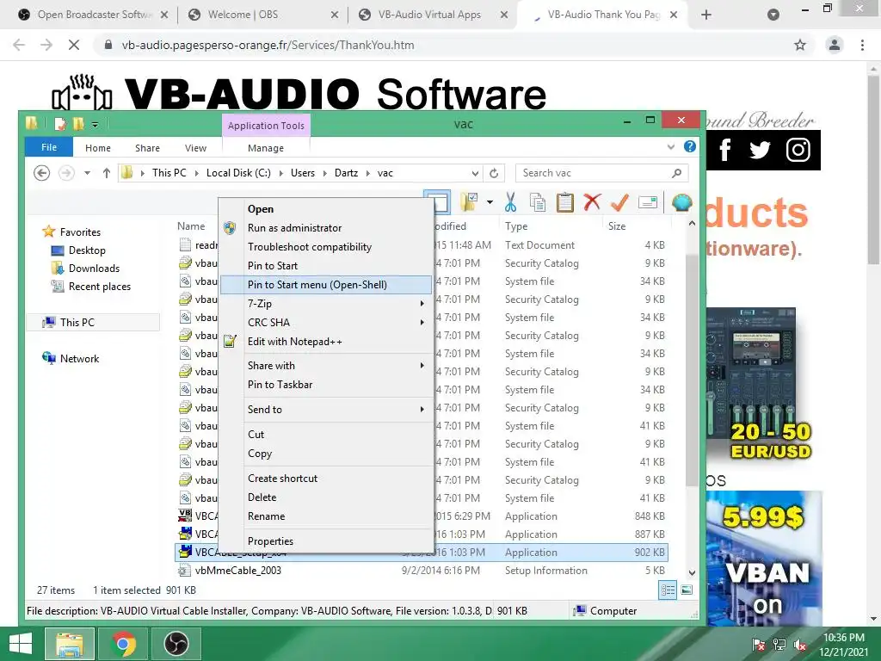Open OBS Studio from taskbar
The image size is (881, 661).
pos(176,644)
